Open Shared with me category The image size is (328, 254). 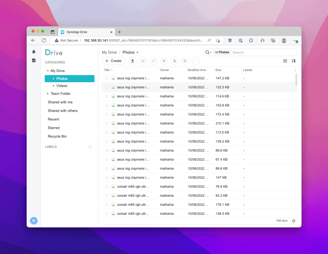[60, 102]
